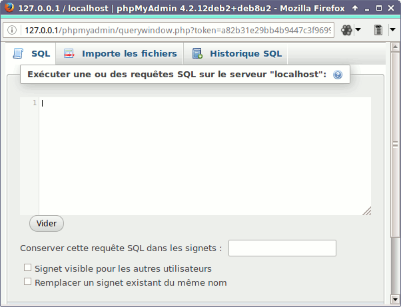Viewport: 401px width, 307px height.
Task: Check Remplacer un signet existant du même nom
Action: tap(27, 282)
